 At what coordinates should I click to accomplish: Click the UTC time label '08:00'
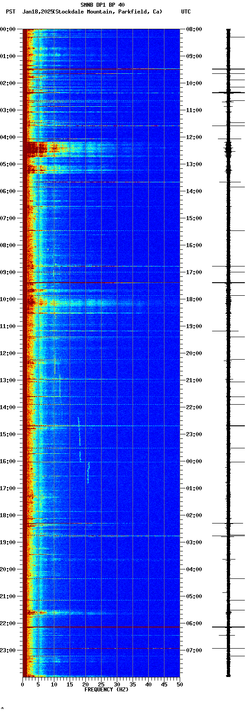click(x=194, y=29)
